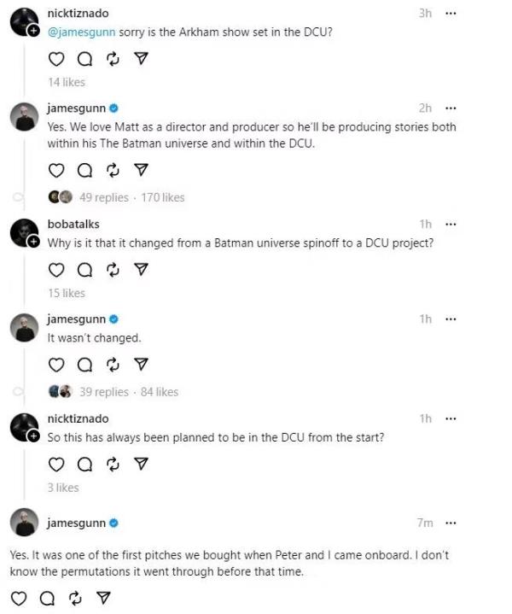Open more options on jamesgunn's 7m post

[x=451, y=523]
